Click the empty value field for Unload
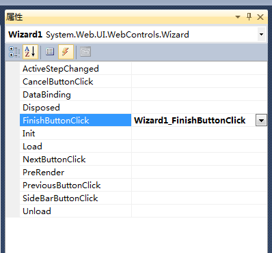This screenshot has width=272, height=253. [x=200, y=211]
